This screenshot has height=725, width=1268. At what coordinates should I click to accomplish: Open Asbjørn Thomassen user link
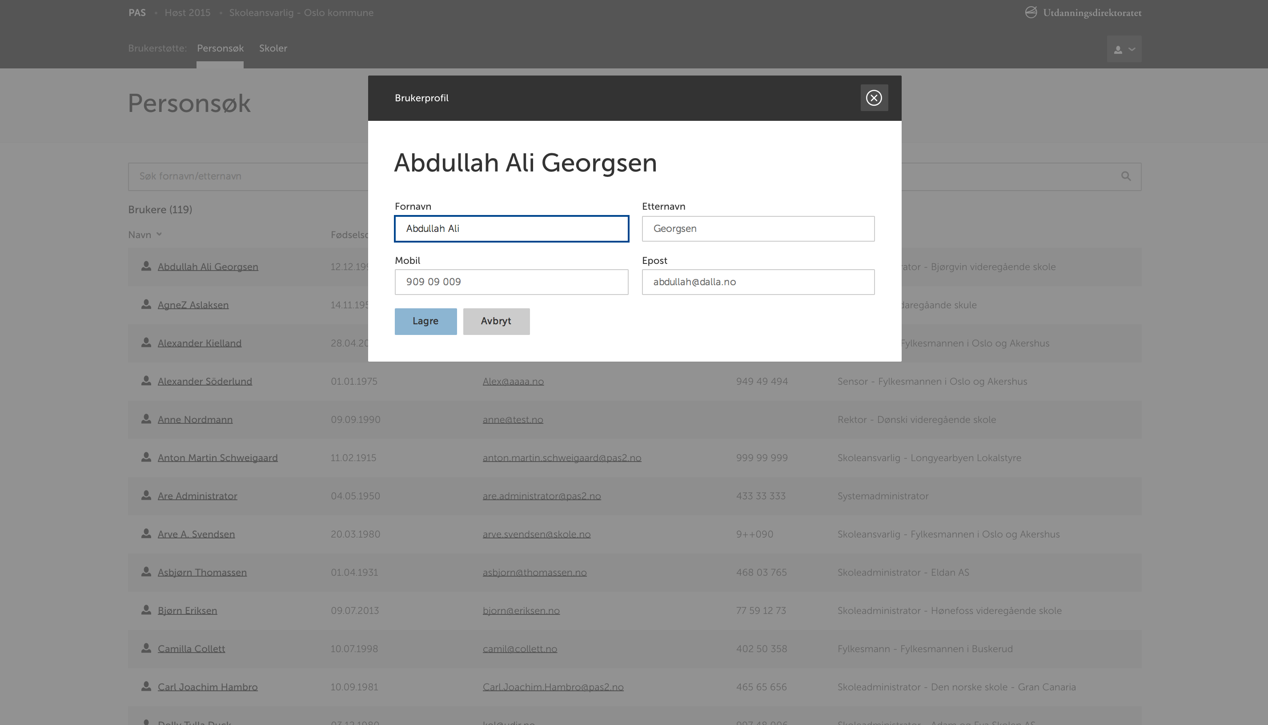pos(202,573)
